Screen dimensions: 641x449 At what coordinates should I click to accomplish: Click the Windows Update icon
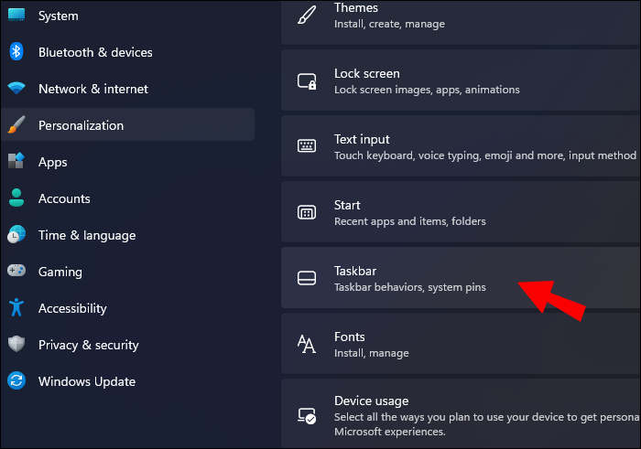tap(16, 381)
